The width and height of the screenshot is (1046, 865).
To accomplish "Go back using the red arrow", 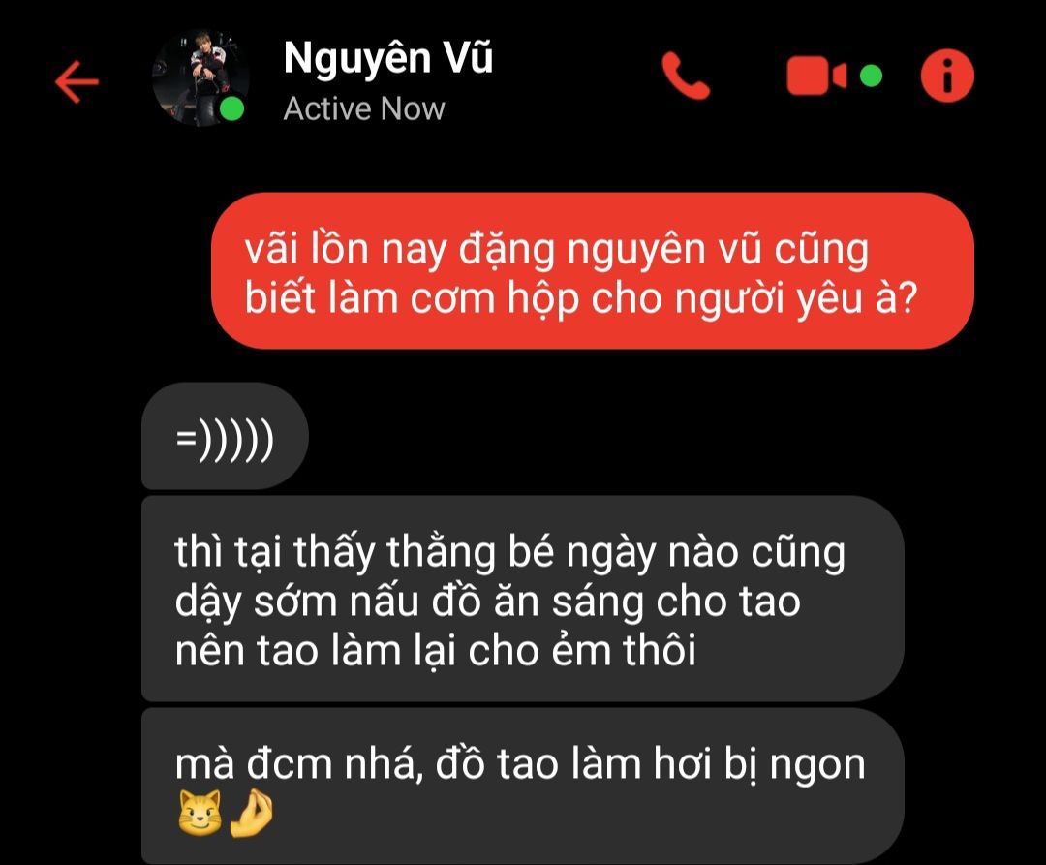I will click(77, 81).
